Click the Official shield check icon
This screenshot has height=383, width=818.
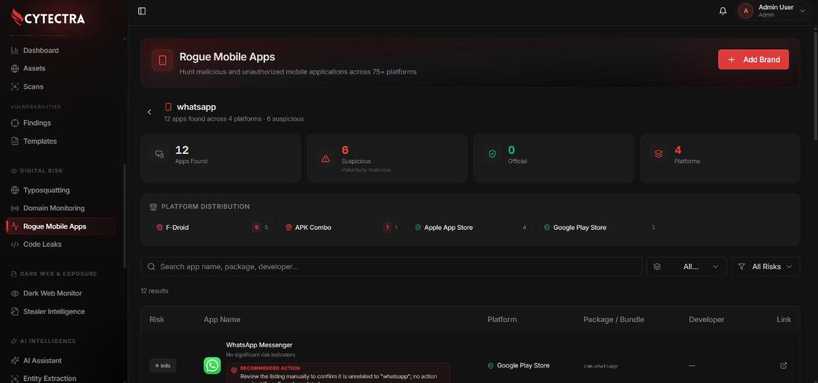click(492, 154)
